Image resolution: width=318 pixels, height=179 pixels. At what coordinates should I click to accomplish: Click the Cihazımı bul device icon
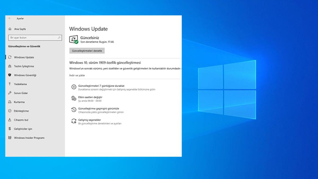[10, 120]
